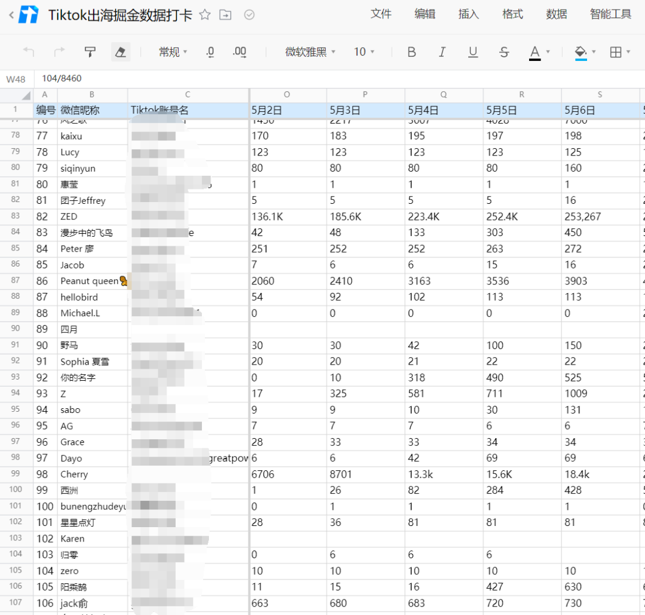Screen dimensions: 645x615
Task: Expand font color options arrow
Action: click(x=548, y=52)
